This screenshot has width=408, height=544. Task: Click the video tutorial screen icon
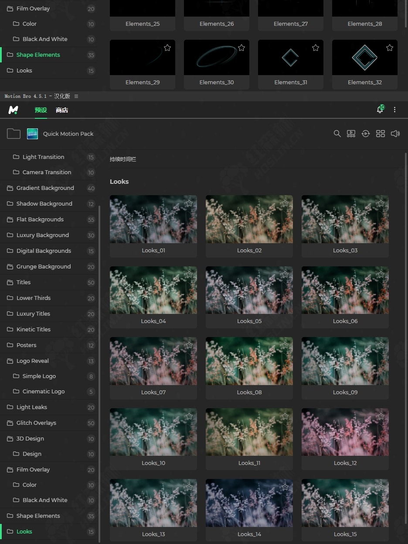[x=351, y=134]
